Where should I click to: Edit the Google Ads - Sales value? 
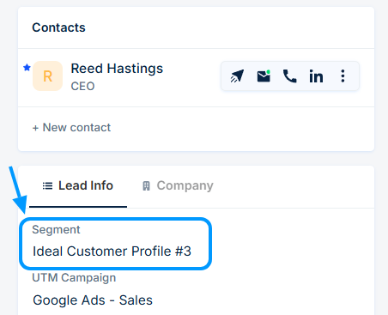click(x=93, y=300)
